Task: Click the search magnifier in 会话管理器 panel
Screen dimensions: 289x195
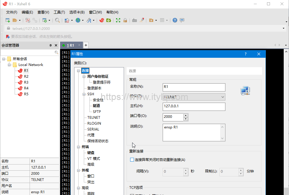Action: tap(57, 52)
